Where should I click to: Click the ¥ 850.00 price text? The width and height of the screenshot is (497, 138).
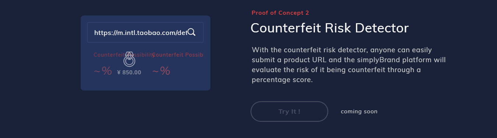click(129, 72)
